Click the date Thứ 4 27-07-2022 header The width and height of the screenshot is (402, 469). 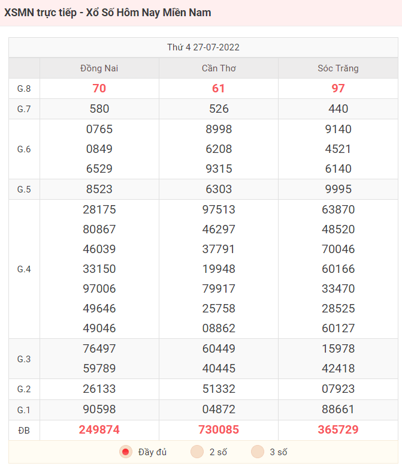click(203, 47)
